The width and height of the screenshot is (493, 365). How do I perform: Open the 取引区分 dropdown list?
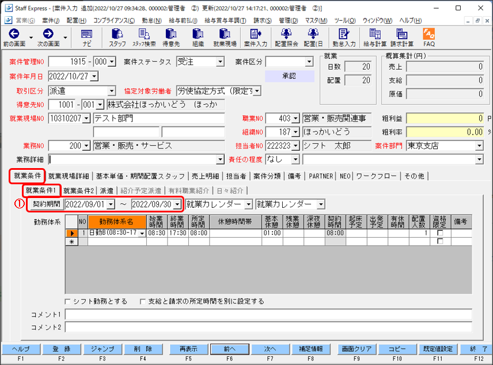(x=112, y=91)
